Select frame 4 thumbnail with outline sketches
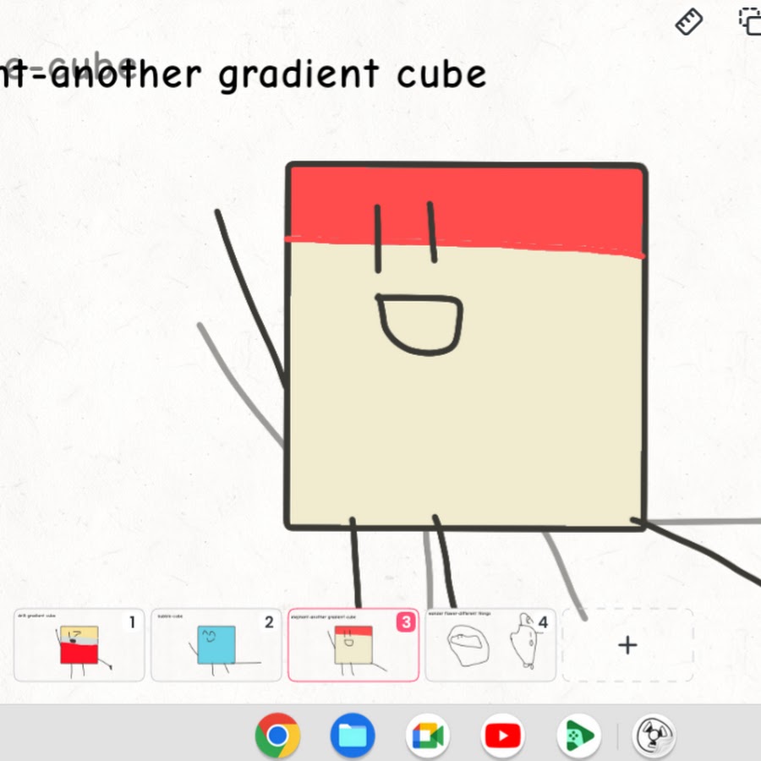Image resolution: width=761 pixels, height=761 pixels. [x=490, y=644]
